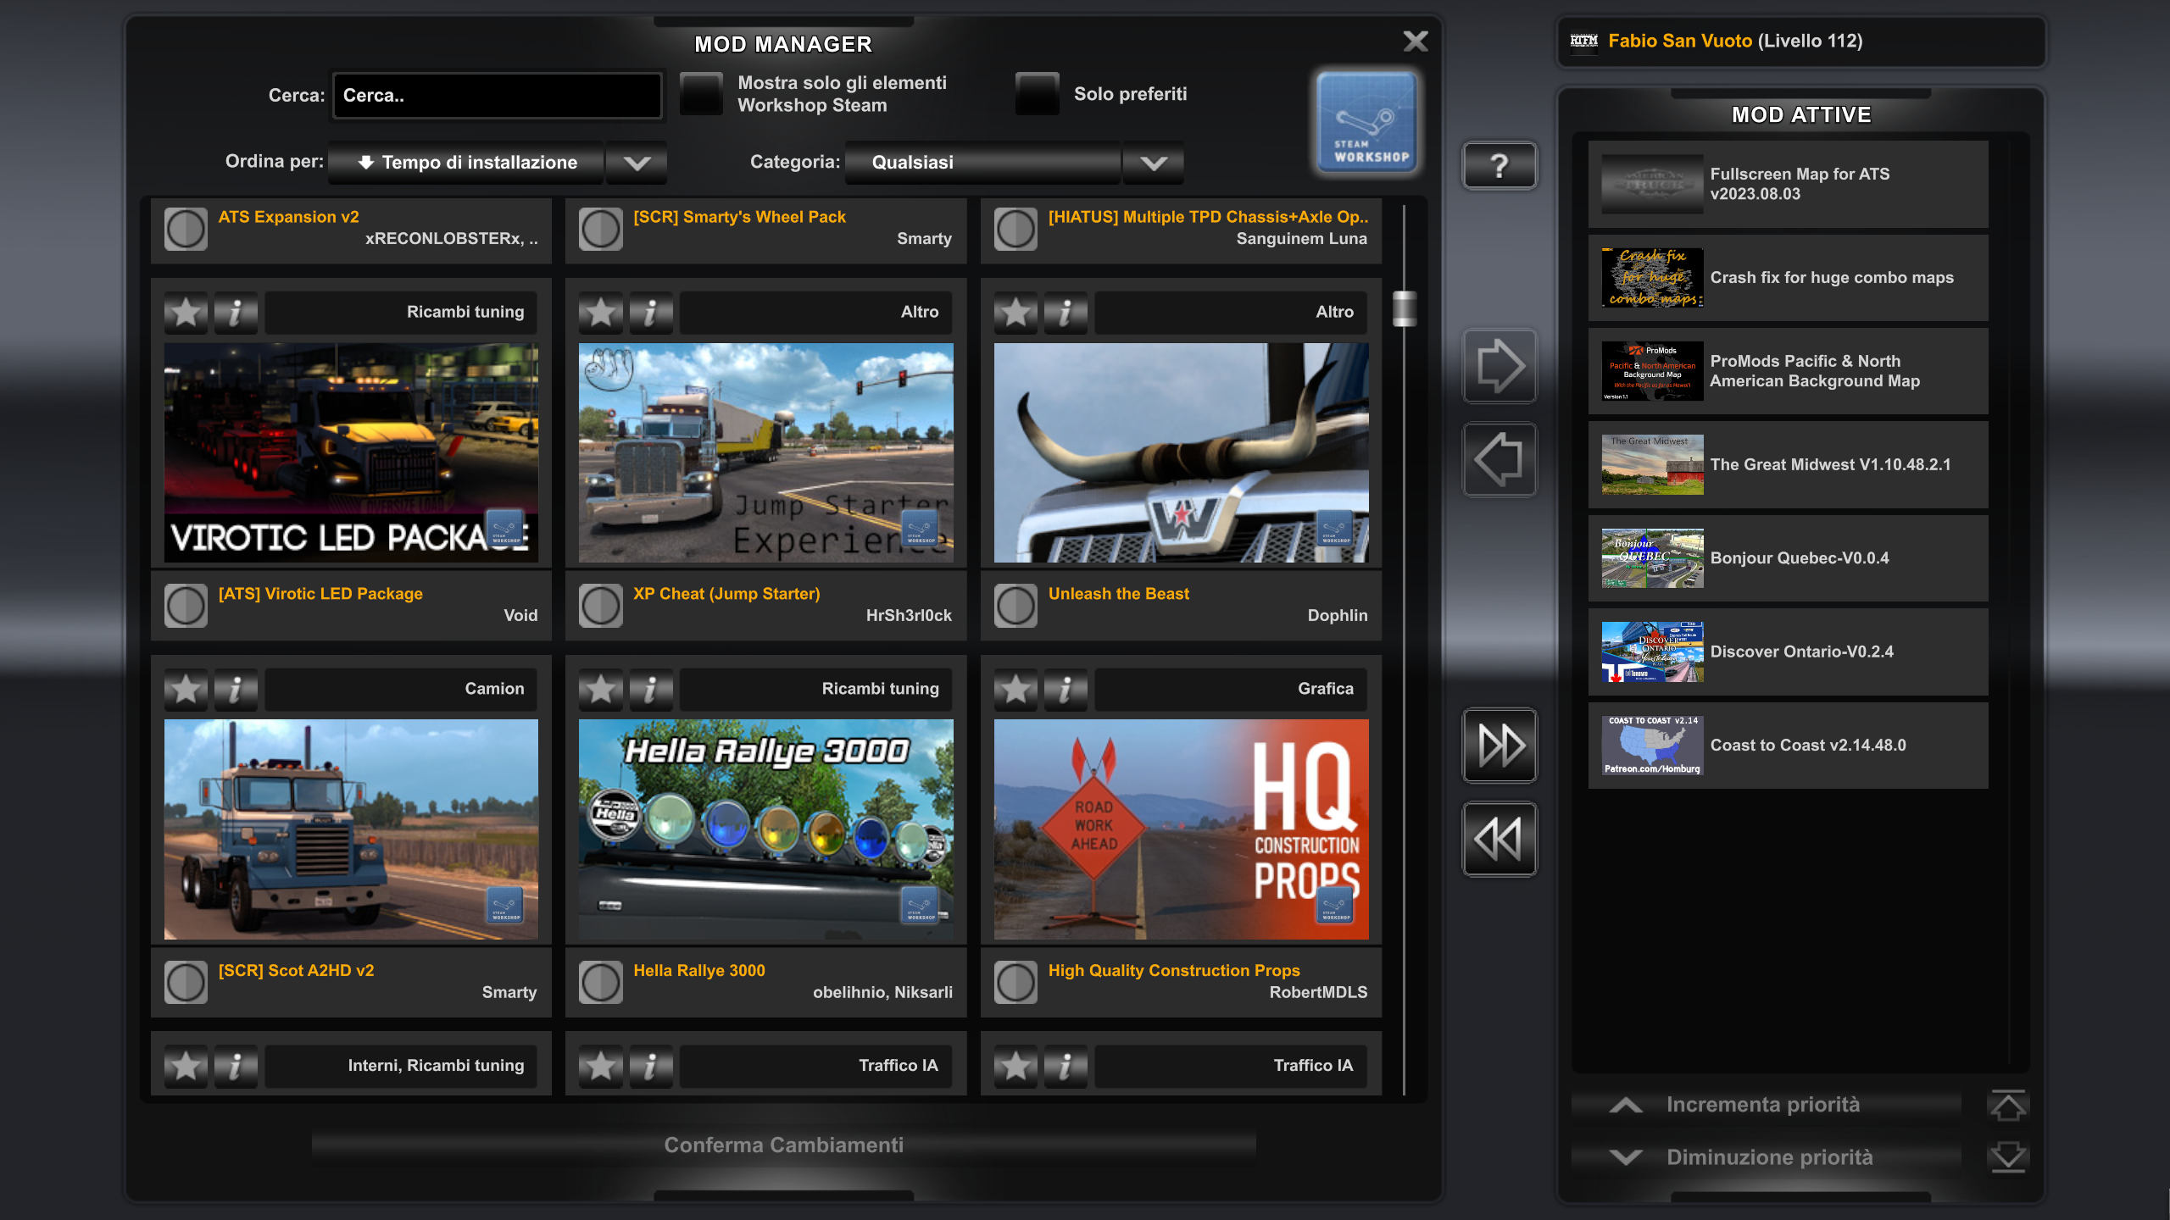The image size is (2170, 1220).
Task: Activate all mods with double right arrow
Action: (1499, 746)
